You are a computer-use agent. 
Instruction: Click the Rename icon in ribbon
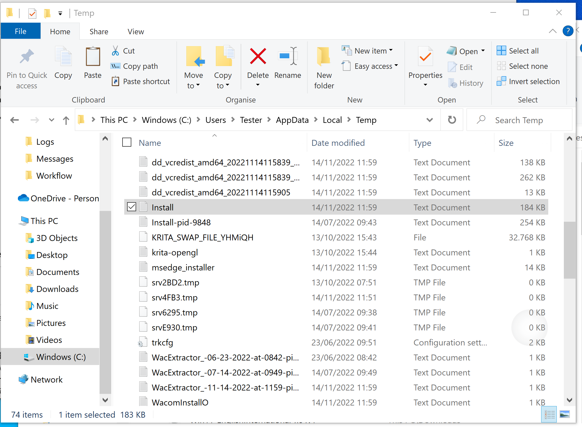(x=287, y=56)
